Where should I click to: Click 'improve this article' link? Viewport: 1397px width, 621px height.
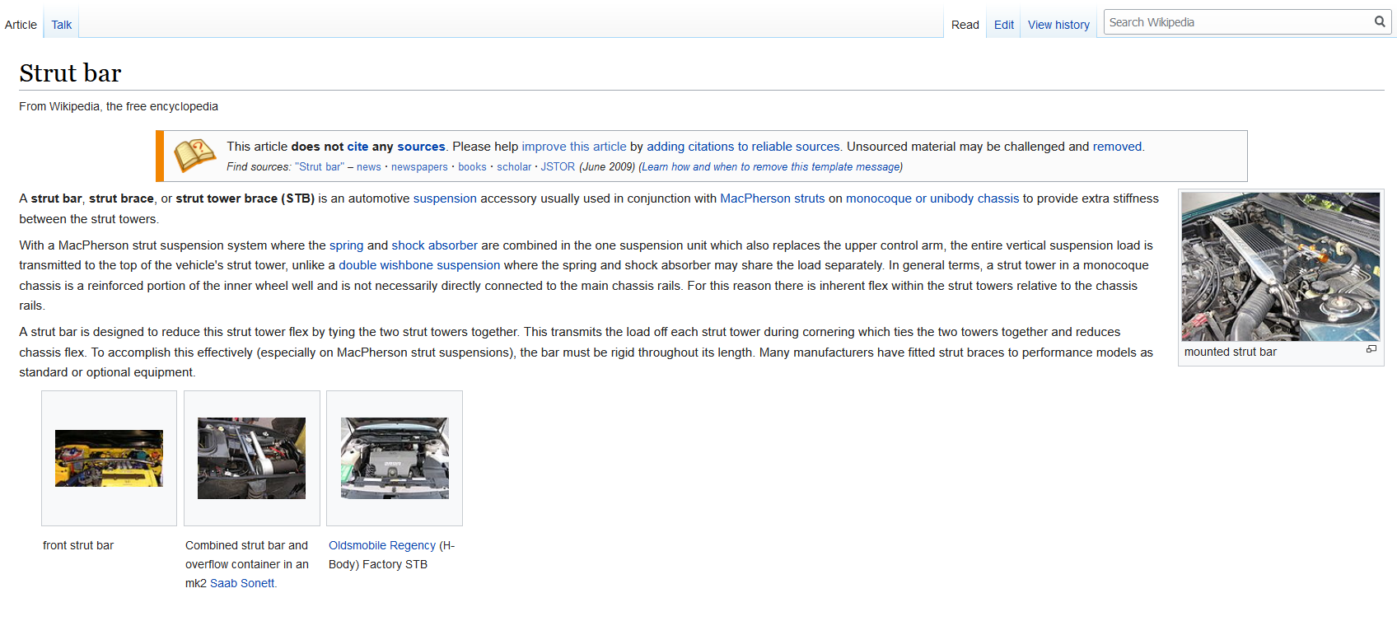click(574, 147)
